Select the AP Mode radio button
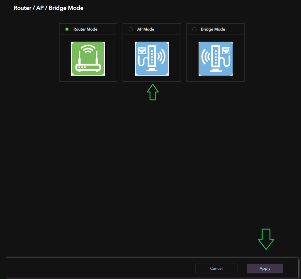This screenshot has width=301, height=279. click(x=131, y=29)
